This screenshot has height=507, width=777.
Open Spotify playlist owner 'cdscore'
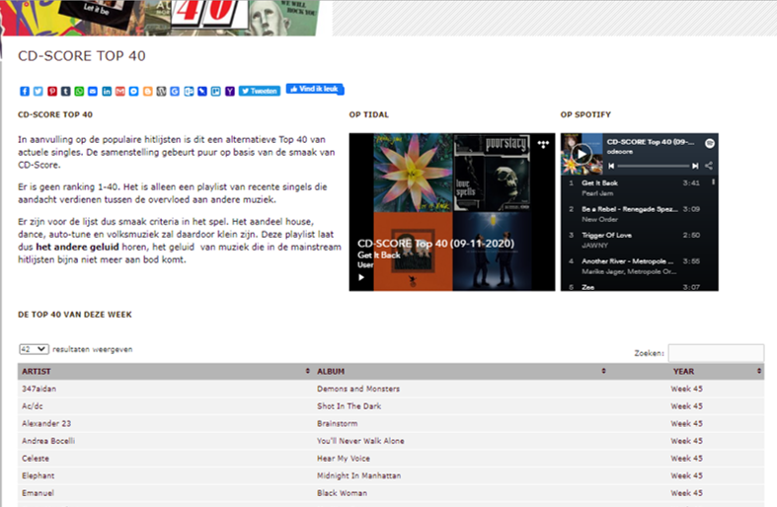619,152
